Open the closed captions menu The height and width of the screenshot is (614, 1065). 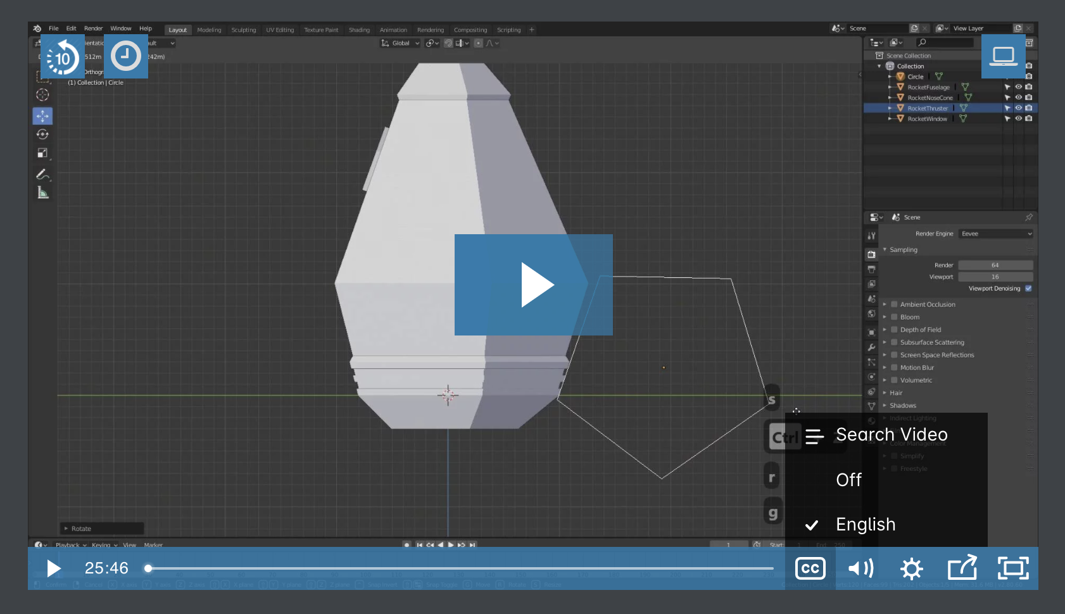coord(810,568)
